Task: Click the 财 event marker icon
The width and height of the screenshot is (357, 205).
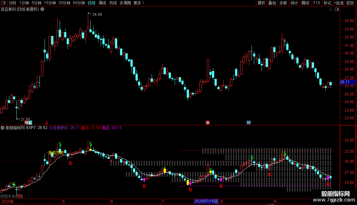Action: click(x=249, y=123)
